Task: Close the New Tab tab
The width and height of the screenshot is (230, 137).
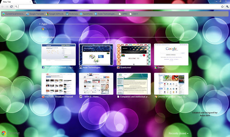Action: tap(30, 2)
